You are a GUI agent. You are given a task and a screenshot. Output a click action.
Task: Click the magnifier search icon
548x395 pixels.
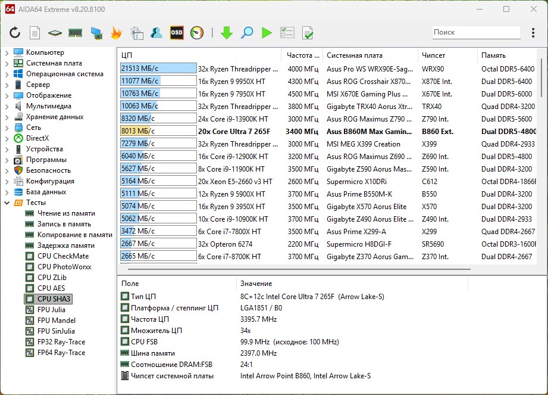point(246,33)
